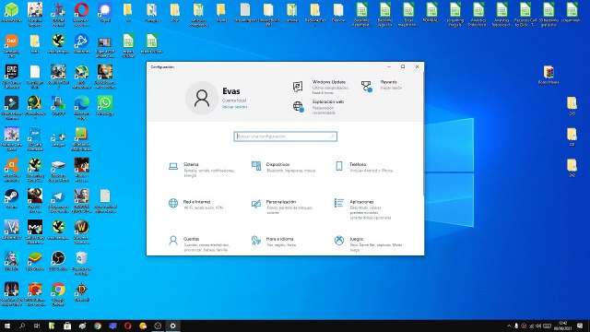This screenshot has height=332, width=590.
Task: Open Exploración web recommendation in Settings
Action: coord(318,107)
